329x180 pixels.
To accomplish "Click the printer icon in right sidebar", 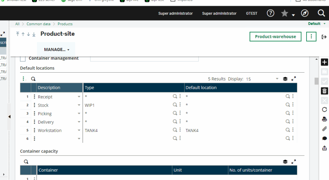I will (x=324, y=119).
